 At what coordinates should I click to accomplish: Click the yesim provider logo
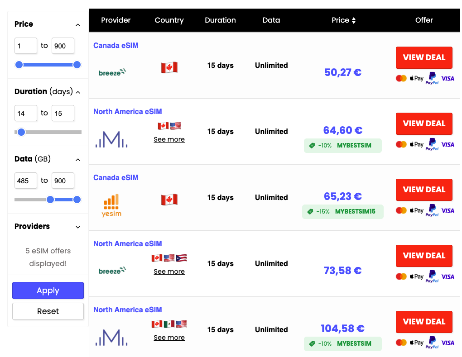pos(111,205)
